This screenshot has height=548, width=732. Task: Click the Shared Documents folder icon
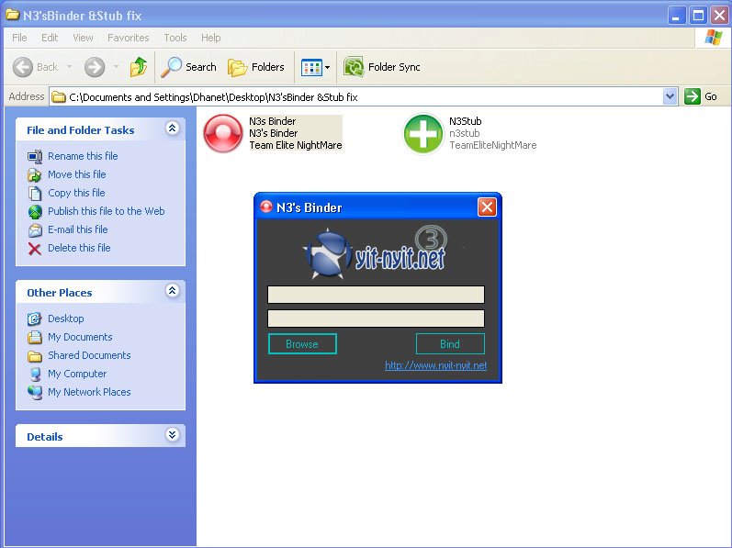click(x=35, y=356)
